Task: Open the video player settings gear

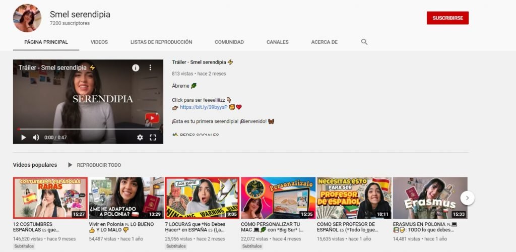Action: click(x=140, y=137)
